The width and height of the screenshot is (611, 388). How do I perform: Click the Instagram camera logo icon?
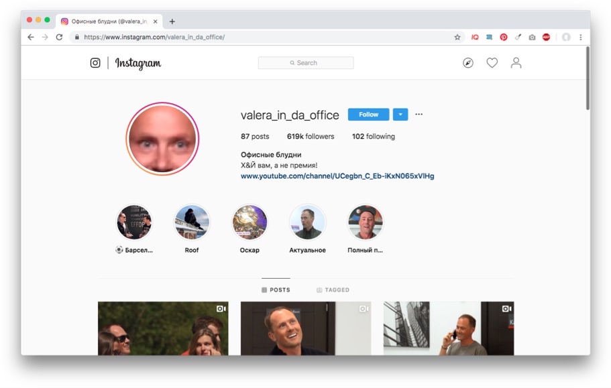(x=95, y=62)
